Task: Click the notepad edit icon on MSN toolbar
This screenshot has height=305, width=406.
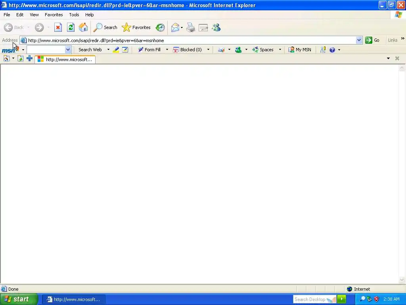Action: (125, 50)
